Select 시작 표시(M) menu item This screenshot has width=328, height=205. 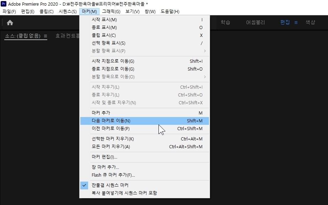(x=145, y=20)
